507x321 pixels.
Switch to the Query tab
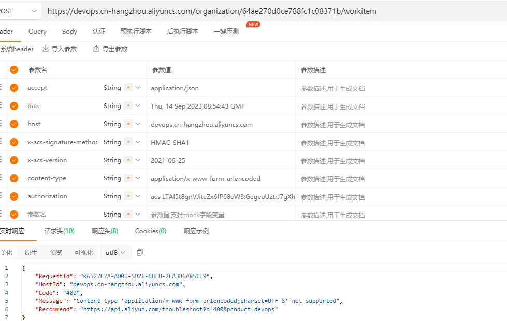click(x=37, y=32)
